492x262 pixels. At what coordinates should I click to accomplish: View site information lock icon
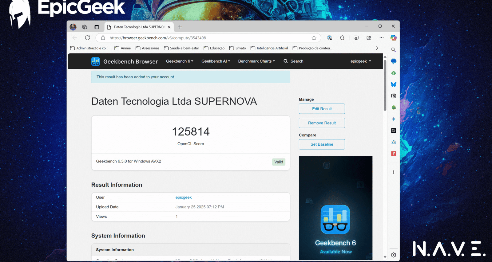click(103, 38)
